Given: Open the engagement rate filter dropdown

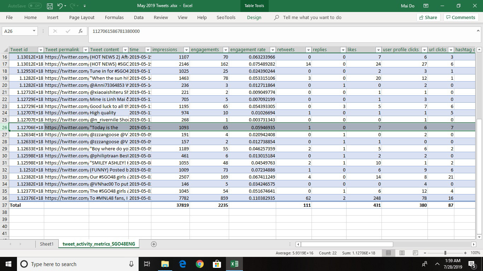Looking at the screenshot, I should pyautogui.click(x=273, y=50).
